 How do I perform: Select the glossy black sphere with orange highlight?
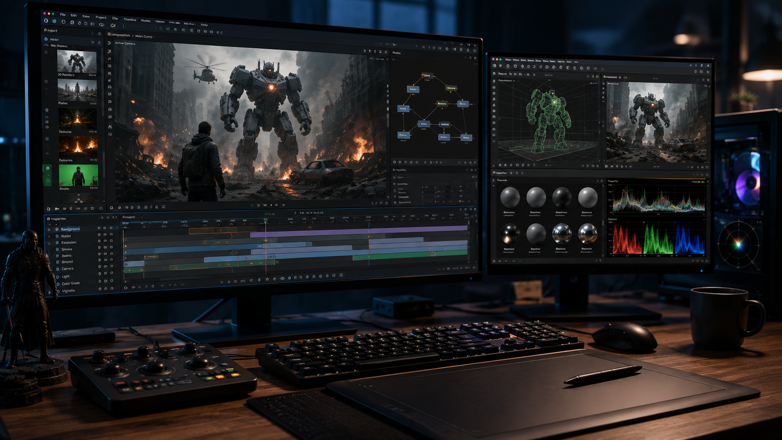point(510,234)
